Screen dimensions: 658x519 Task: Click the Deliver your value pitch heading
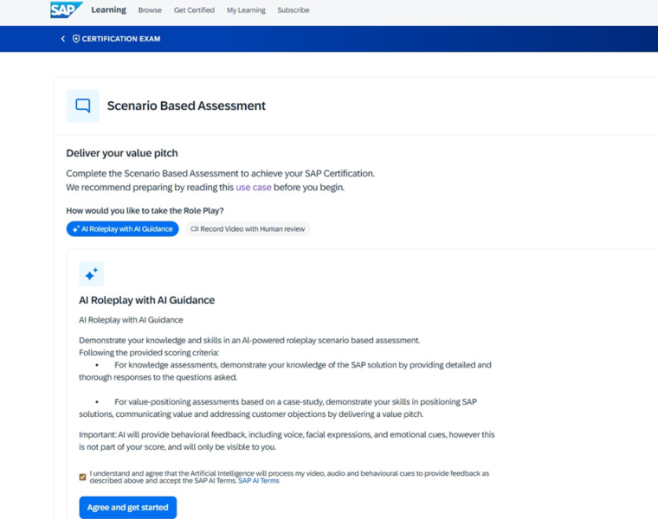[x=122, y=153]
